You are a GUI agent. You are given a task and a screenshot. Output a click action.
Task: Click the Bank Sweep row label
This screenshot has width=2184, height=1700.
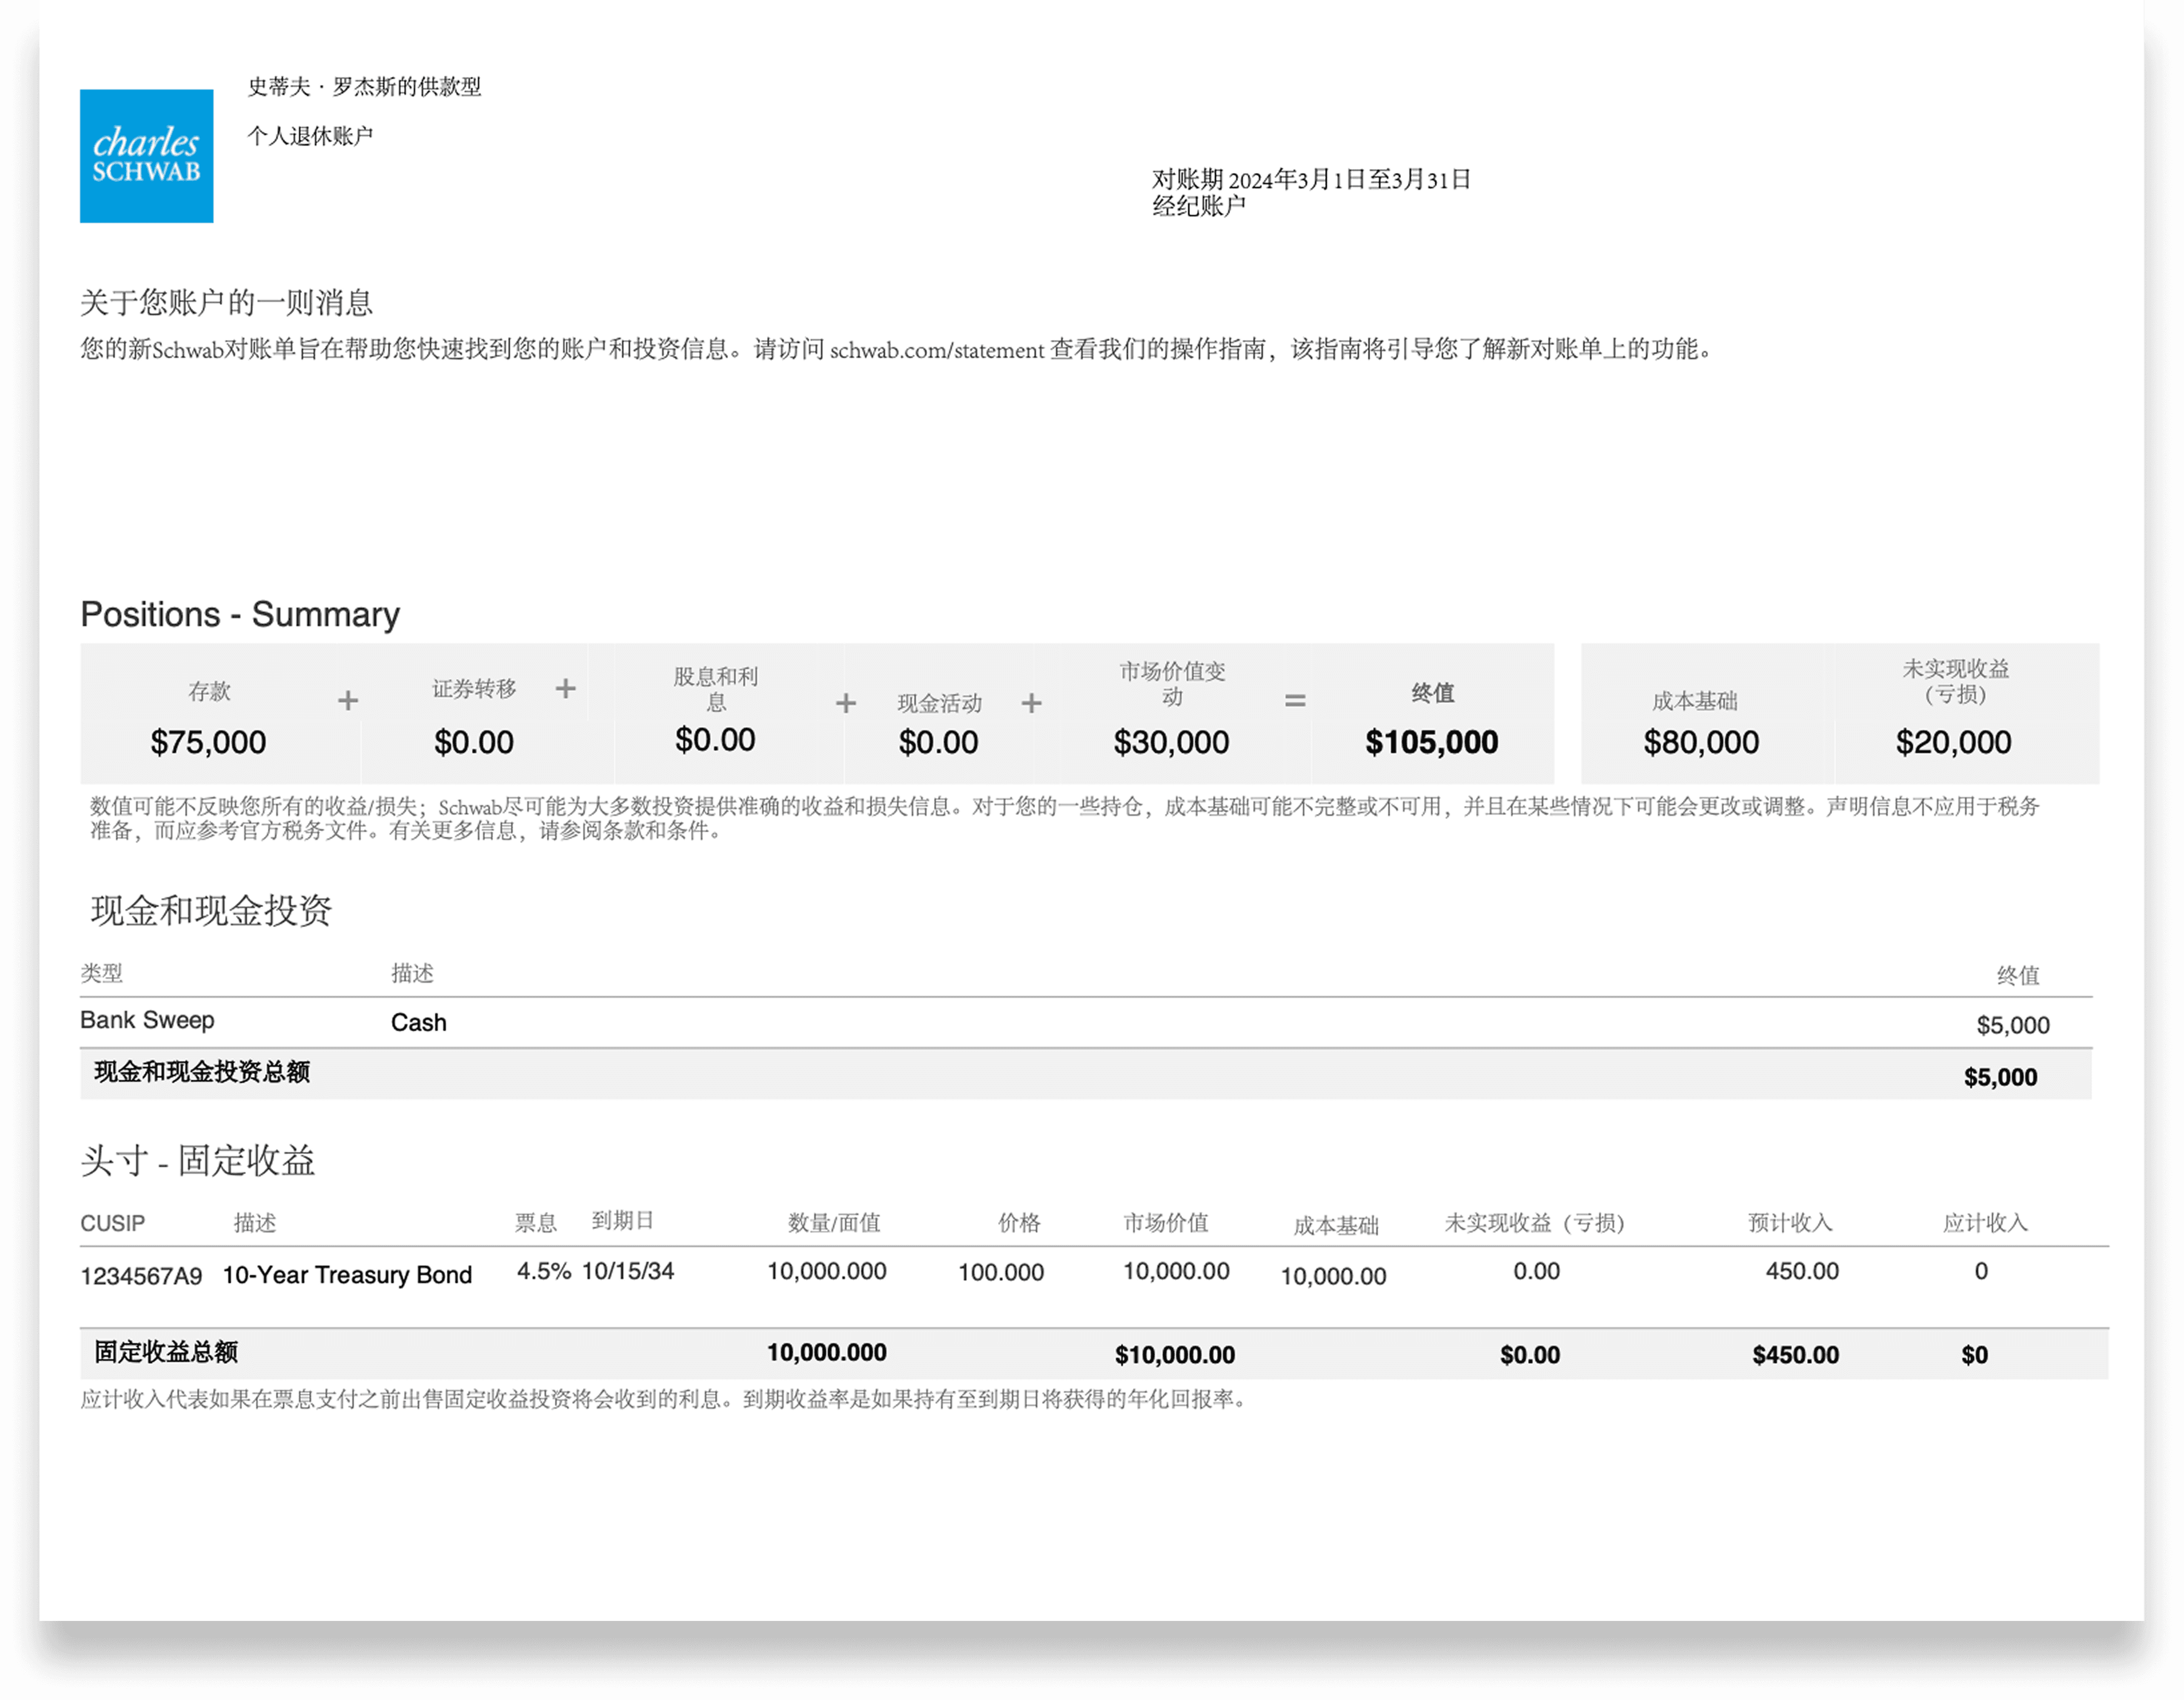coord(147,1020)
